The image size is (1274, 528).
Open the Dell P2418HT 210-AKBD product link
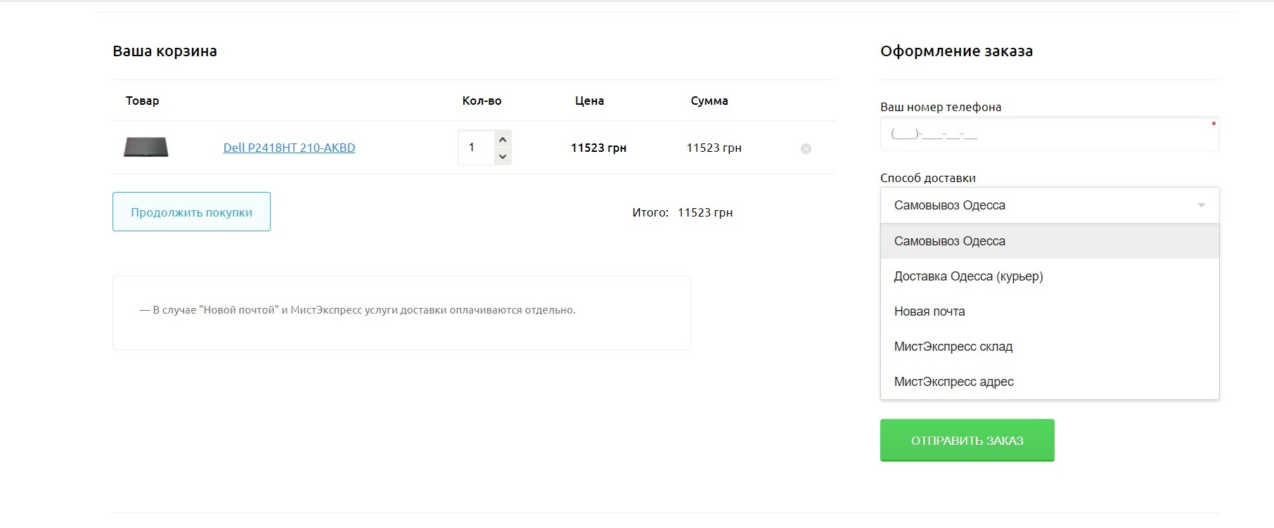click(x=289, y=148)
